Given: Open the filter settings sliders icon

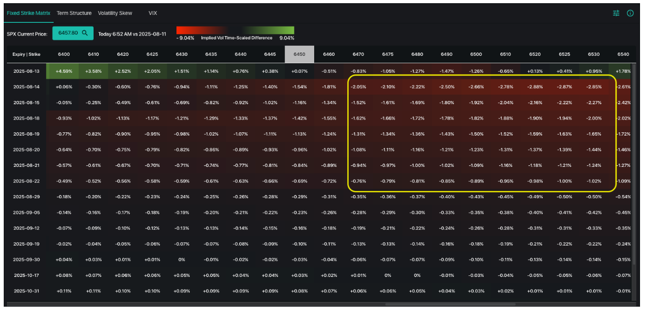Looking at the screenshot, I should [617, 13].
